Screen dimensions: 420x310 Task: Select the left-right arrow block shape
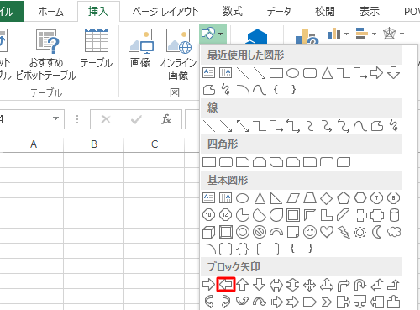coord(276,285)
